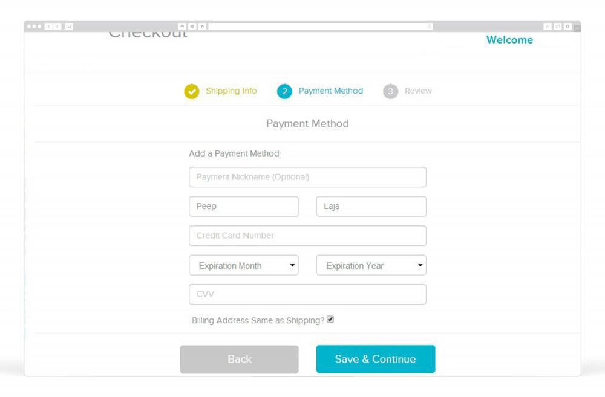This screenshot has height=397, width=605.
Task: Toggle the browser sidebar icon
Action: pos(69,26)
